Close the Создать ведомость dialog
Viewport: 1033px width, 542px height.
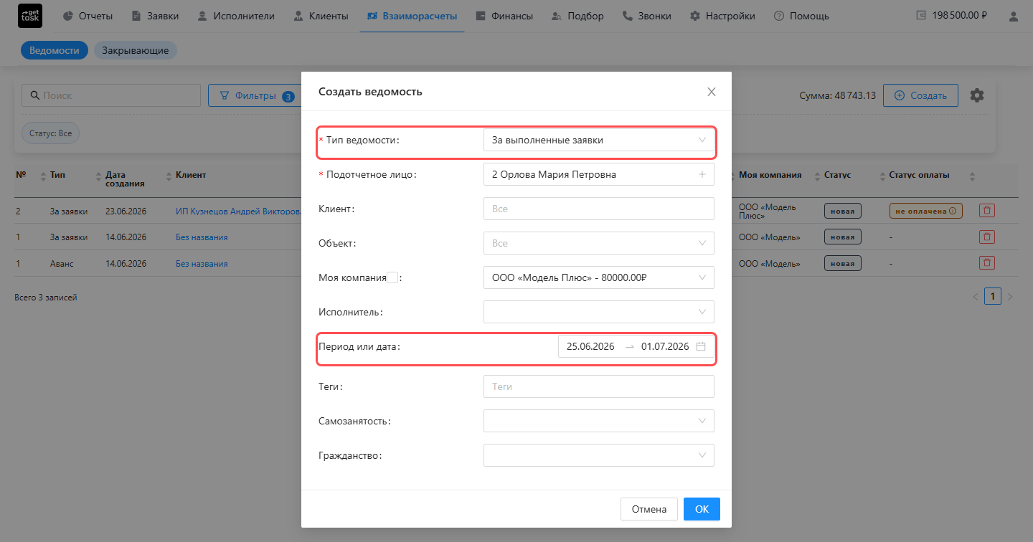(712, 92)
